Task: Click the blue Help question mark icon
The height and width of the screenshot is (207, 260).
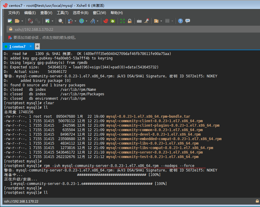Action: click(x=180, y=21)
